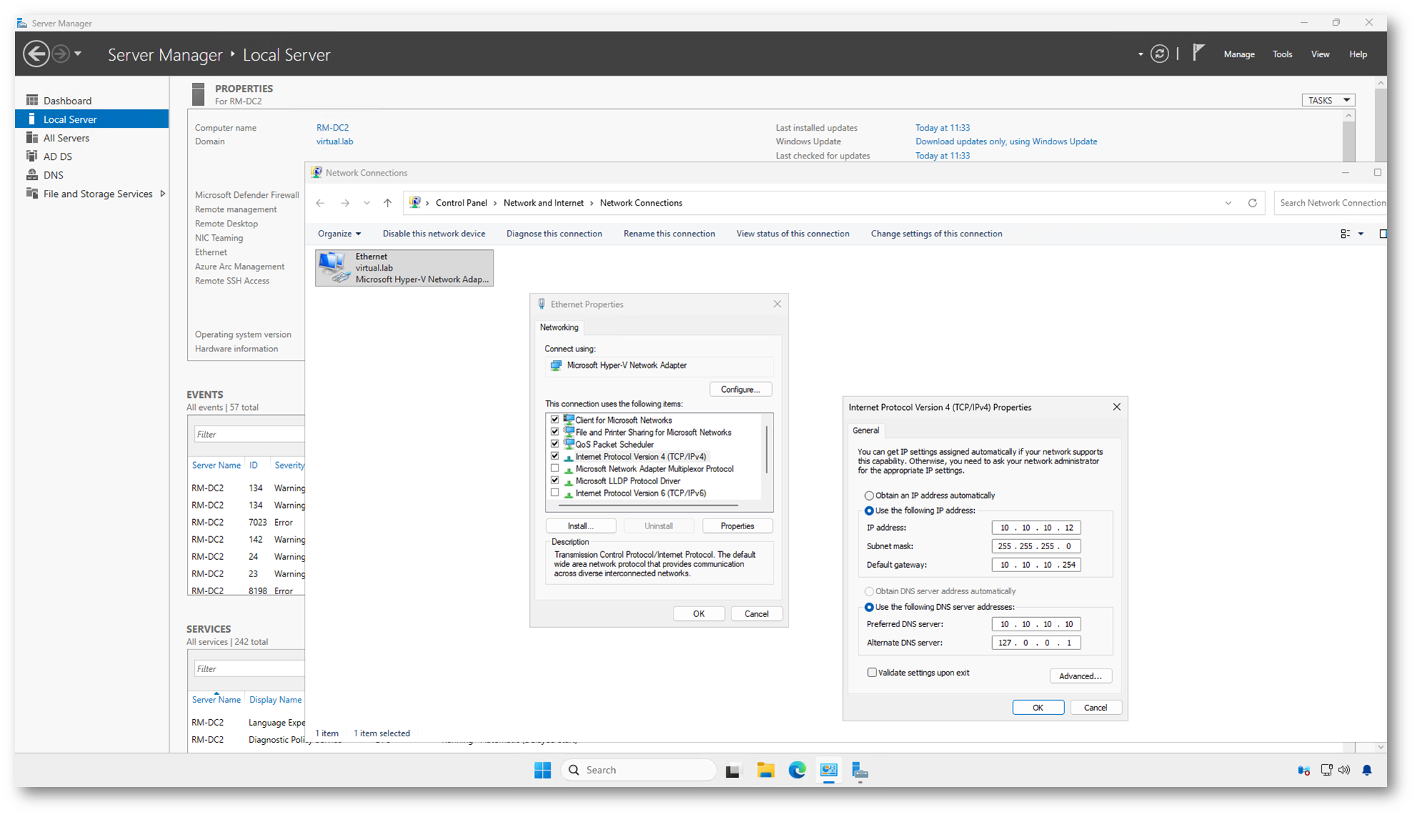This screenshot has width=1417, height=817.
Task: Check Validate settings upon exit
Action: [x=872, y=672]
